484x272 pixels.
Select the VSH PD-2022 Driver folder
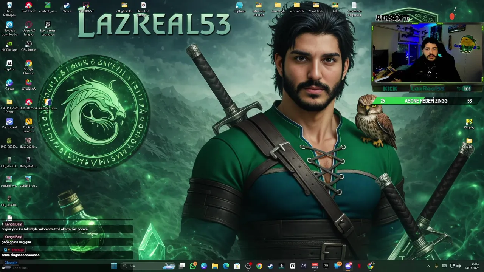click(x=9, y=106)
